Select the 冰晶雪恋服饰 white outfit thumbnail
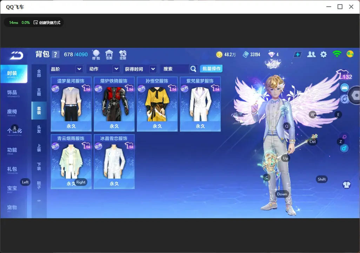 point(114,162)
